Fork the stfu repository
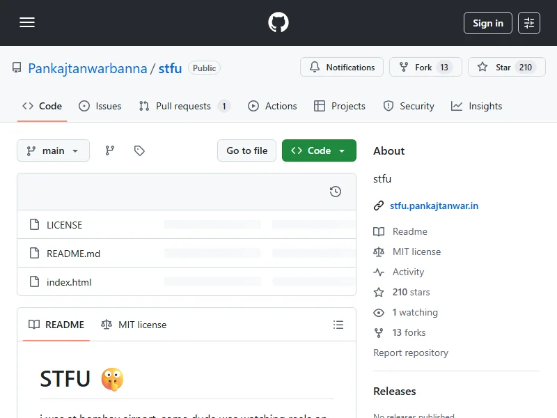Viewport: 557px width, 418px height. point(424,68)
